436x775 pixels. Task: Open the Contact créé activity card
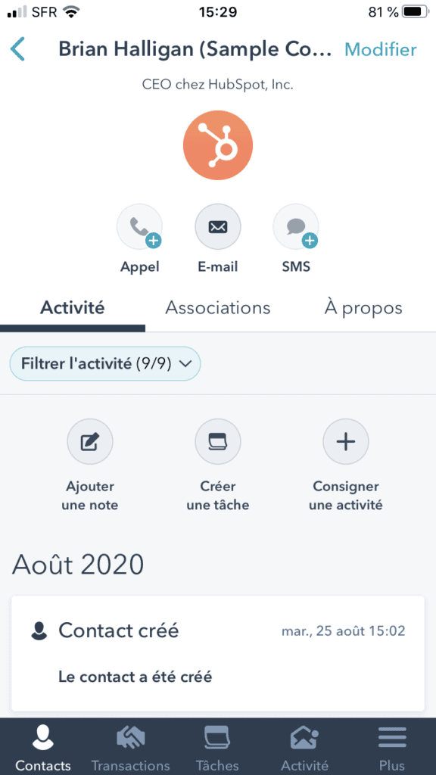pos(217,651)
